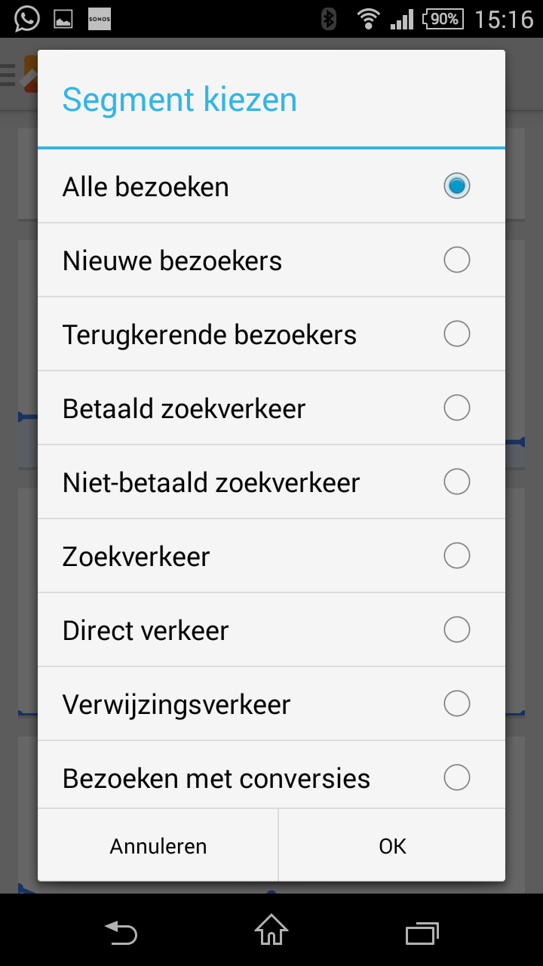This screenshot has width=543, height=966.
Task: Select Bezoeken met conversies option
Action: click(456, 777)
